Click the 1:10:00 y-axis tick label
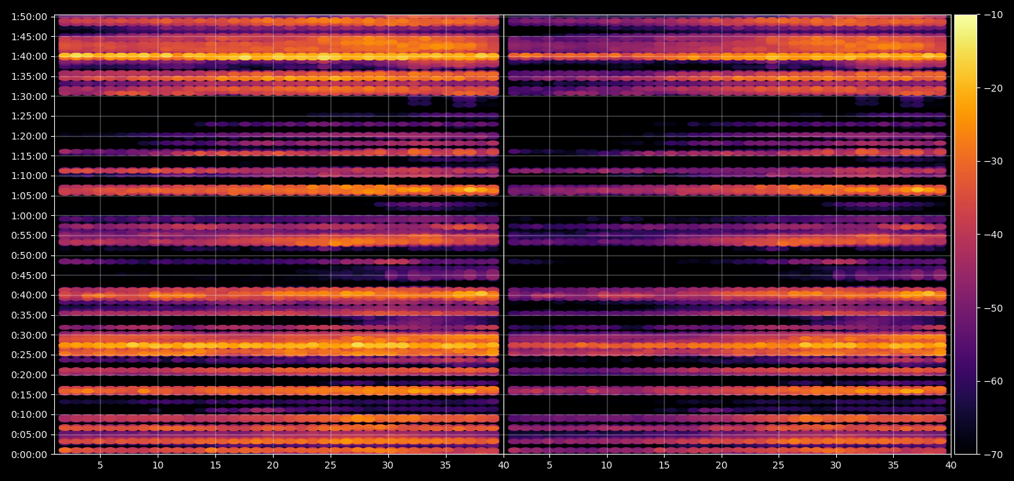The image size is (1014, 481). (29, 176)
